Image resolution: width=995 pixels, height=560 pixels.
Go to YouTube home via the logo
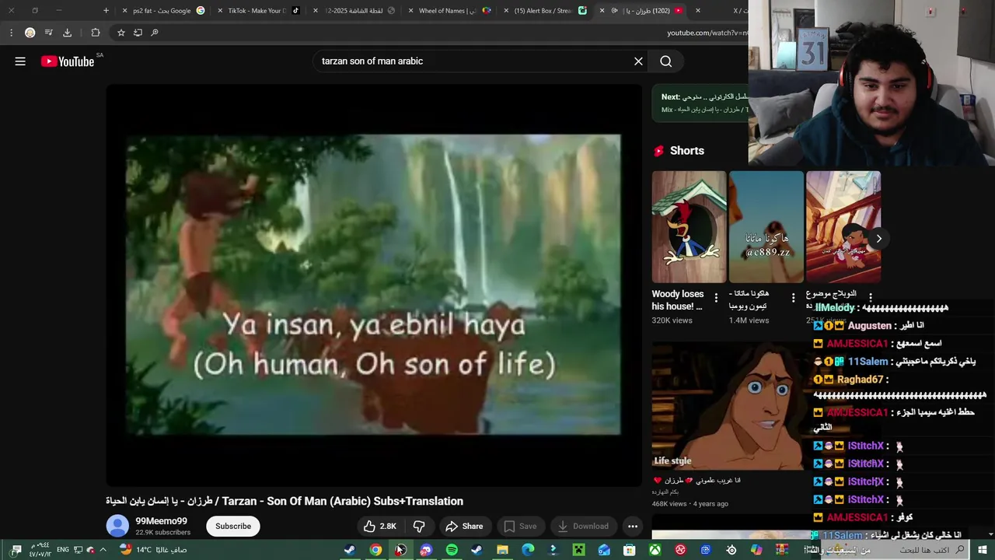68,61
